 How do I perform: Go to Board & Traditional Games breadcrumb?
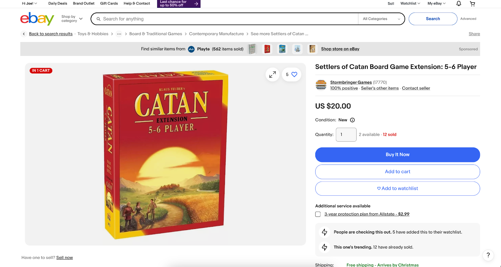pos(156,34)
